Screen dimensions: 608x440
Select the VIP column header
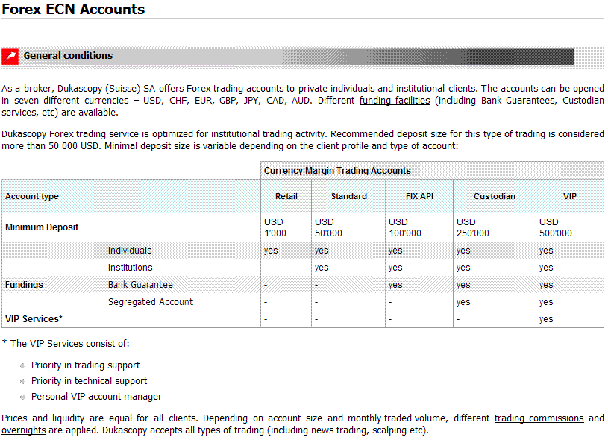click(x=569, y=196)
